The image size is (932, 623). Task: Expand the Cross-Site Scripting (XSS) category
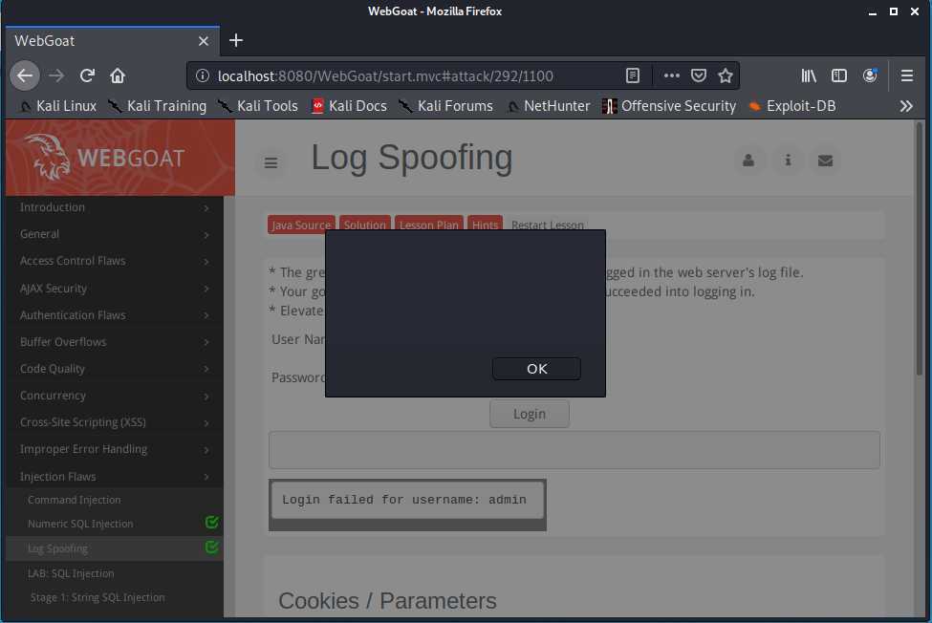(x=115, y=422)
